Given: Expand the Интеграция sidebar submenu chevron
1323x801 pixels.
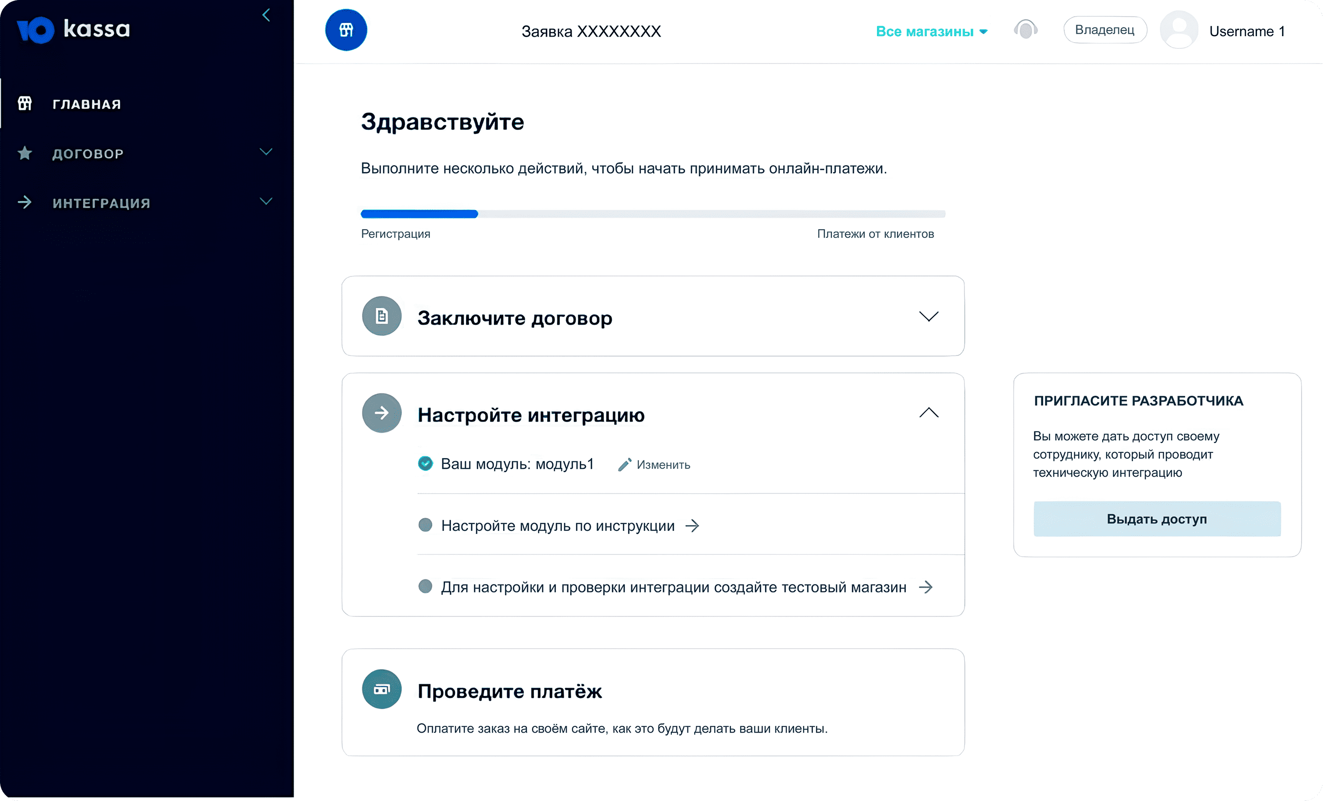Looking at the screenshot, I should [x=266, y=201].
